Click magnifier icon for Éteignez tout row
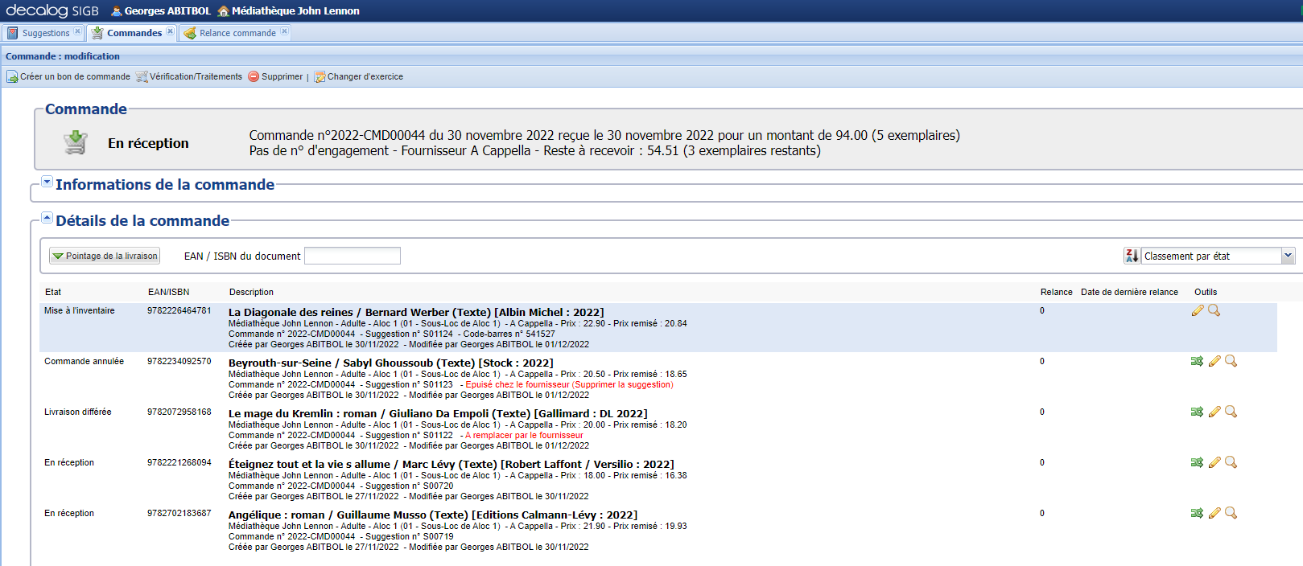The image size is (1303, 566). pos(1231,462)
